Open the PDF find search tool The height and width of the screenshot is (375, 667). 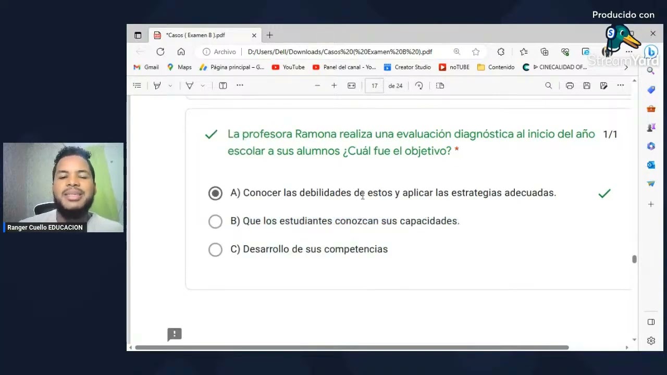[549, 85]
